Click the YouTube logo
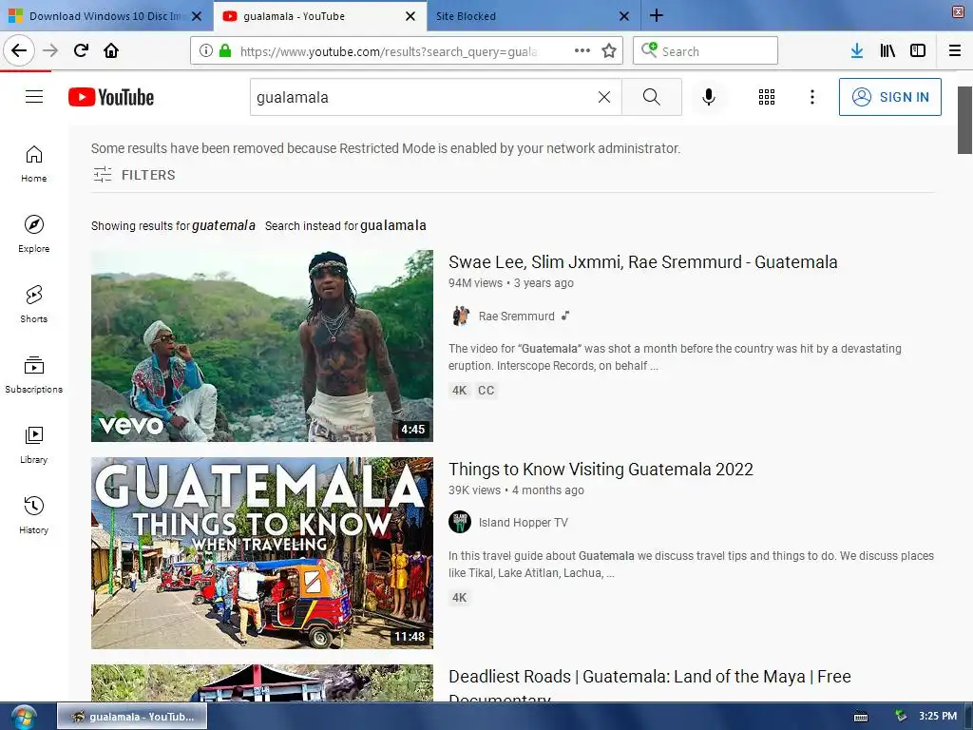 click(111, 97)
